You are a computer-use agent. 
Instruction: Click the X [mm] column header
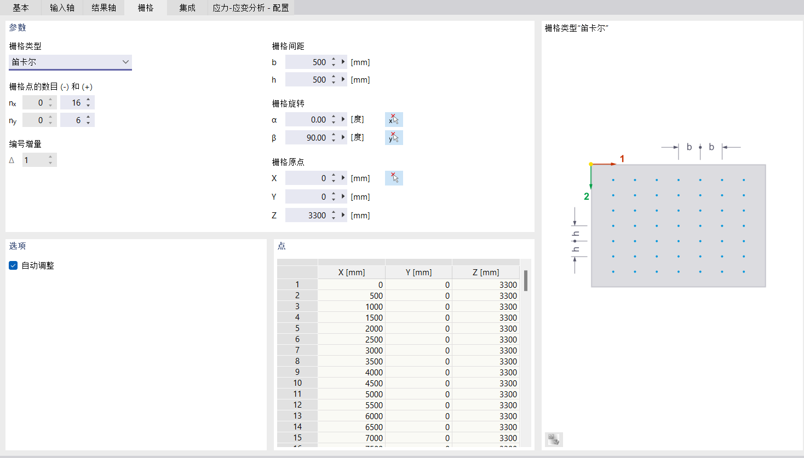click(x=352, y=272)
